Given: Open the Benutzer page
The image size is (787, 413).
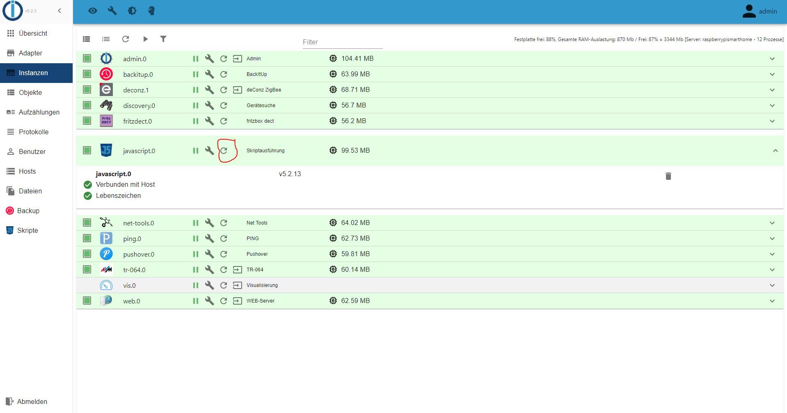Looking at the screenshot, I should [x=36, y=151].
